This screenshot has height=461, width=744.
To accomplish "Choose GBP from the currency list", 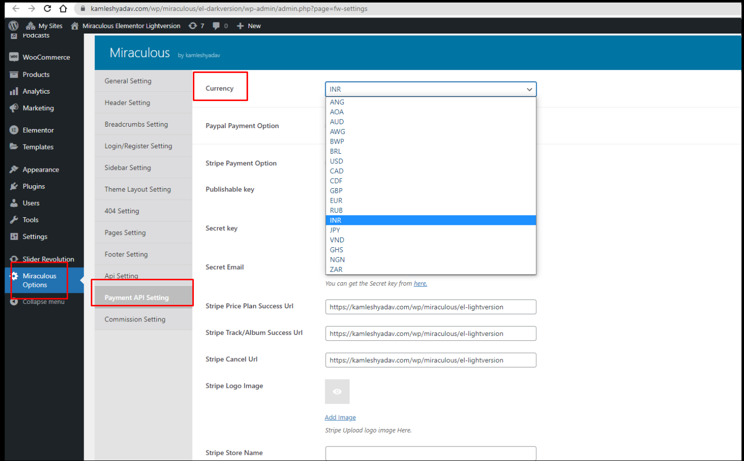I will pyautogui.click(x=431, y=191).
